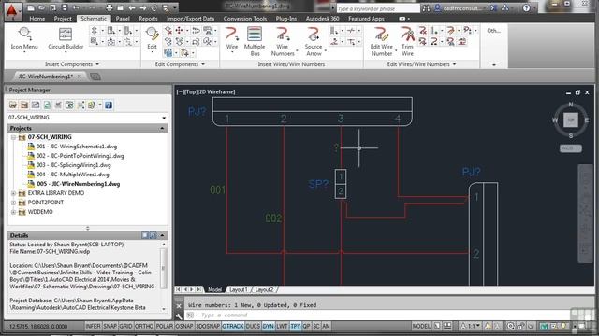Click the wire number 001 text

coord(218,189)
